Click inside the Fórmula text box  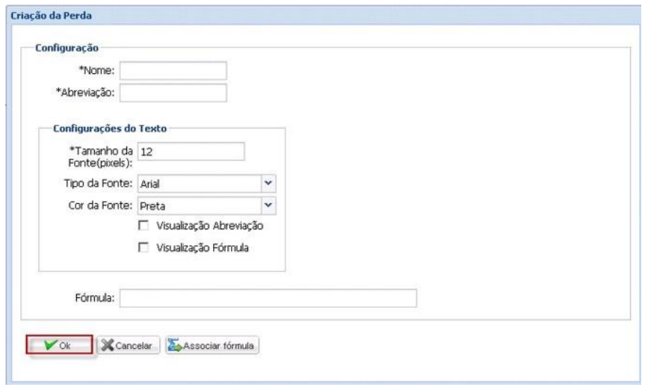[x=268, y=298]
